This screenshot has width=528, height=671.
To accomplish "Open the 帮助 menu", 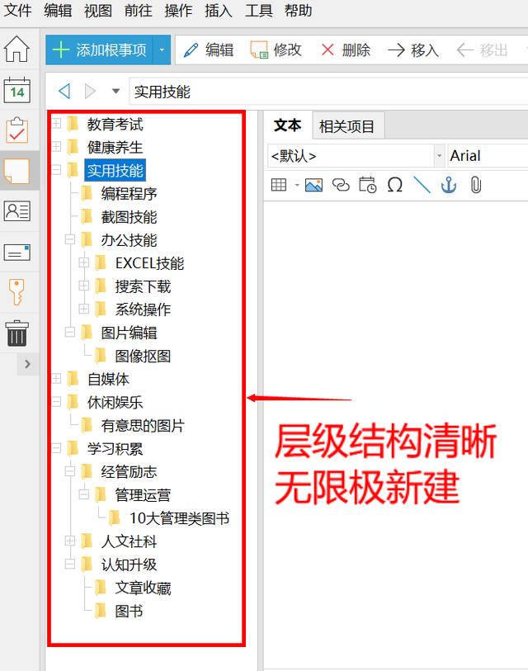I will coord(298,10).
